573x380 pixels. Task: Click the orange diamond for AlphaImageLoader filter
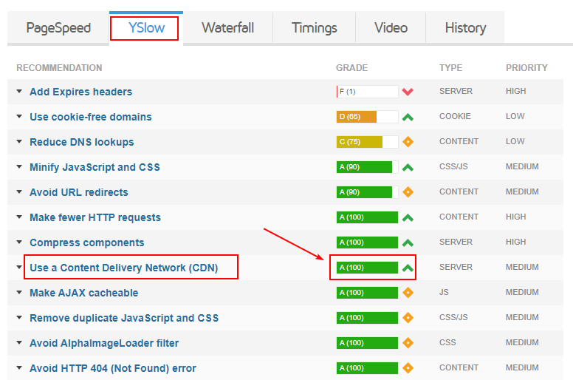tap(408, 343)
